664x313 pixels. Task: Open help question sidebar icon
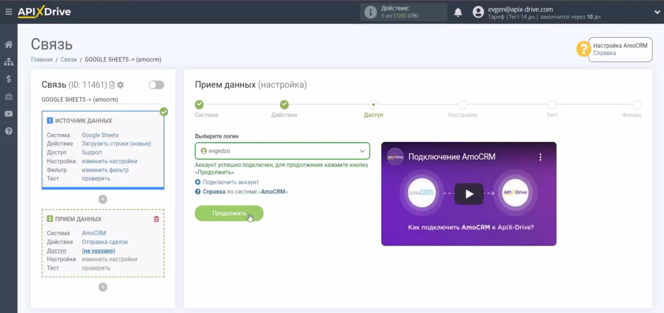point(8,131)
